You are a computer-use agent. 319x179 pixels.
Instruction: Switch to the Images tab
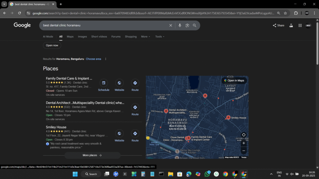tap(82, 37)
